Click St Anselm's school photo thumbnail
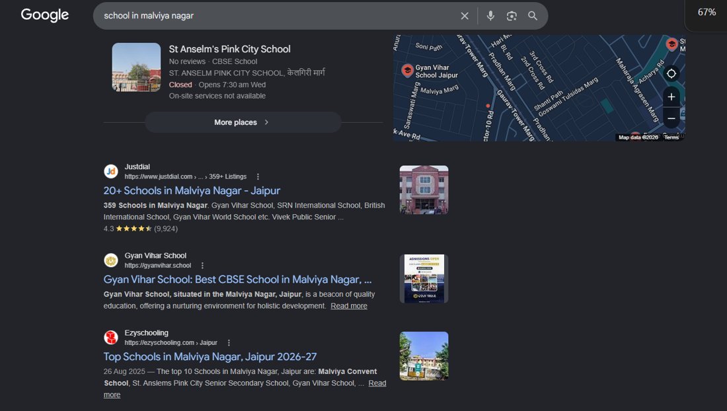 136,67
